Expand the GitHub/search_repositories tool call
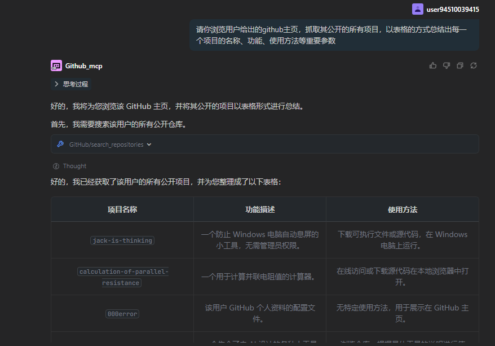The width and height of the screenshot is (495, 346). pyautogui.click(x=264, y=144)
